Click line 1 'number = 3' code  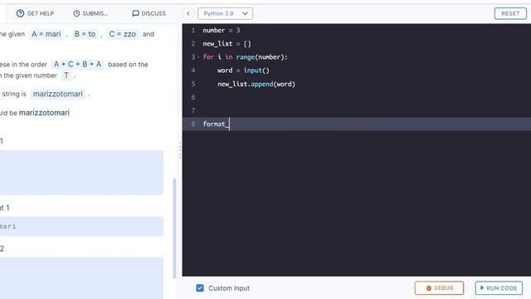[222, 30]
